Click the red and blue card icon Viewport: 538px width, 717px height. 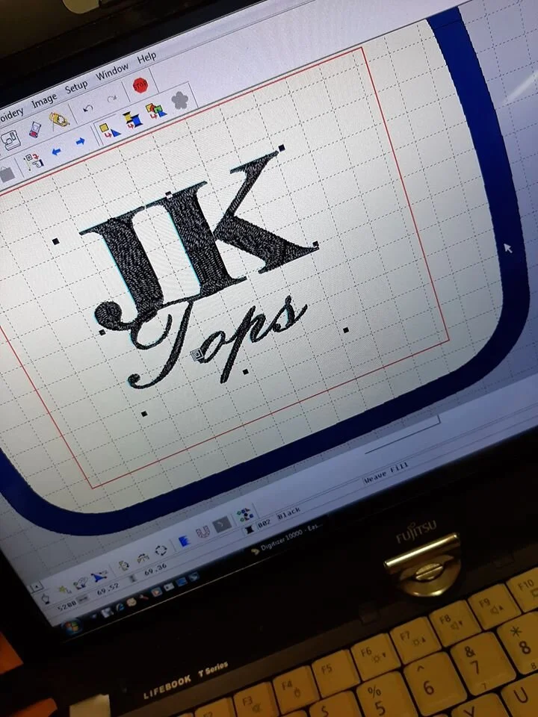tap(35, 130)
